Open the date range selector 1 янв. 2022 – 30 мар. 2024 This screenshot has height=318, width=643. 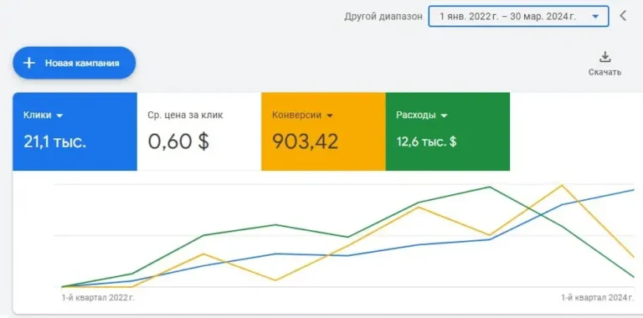[518, 17]
